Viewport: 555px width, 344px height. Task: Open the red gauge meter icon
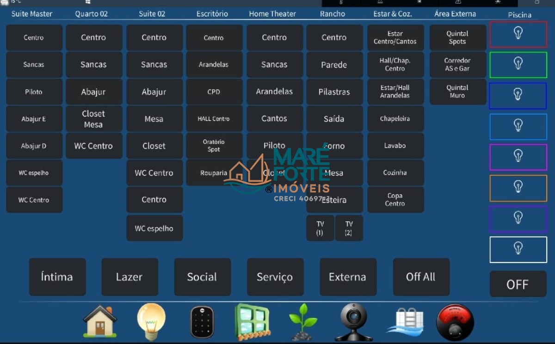455,322
